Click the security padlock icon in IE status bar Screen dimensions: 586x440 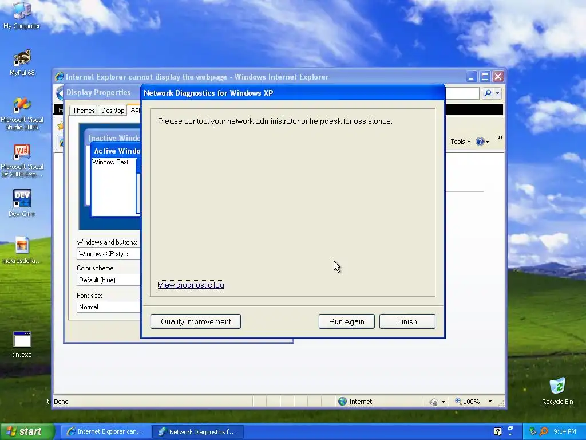click(x=434, y=402)
